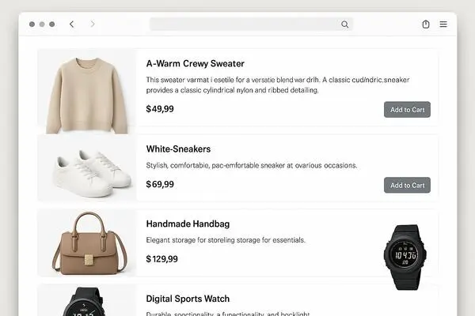Open the White-Sneakers product title

coord(178,149)
